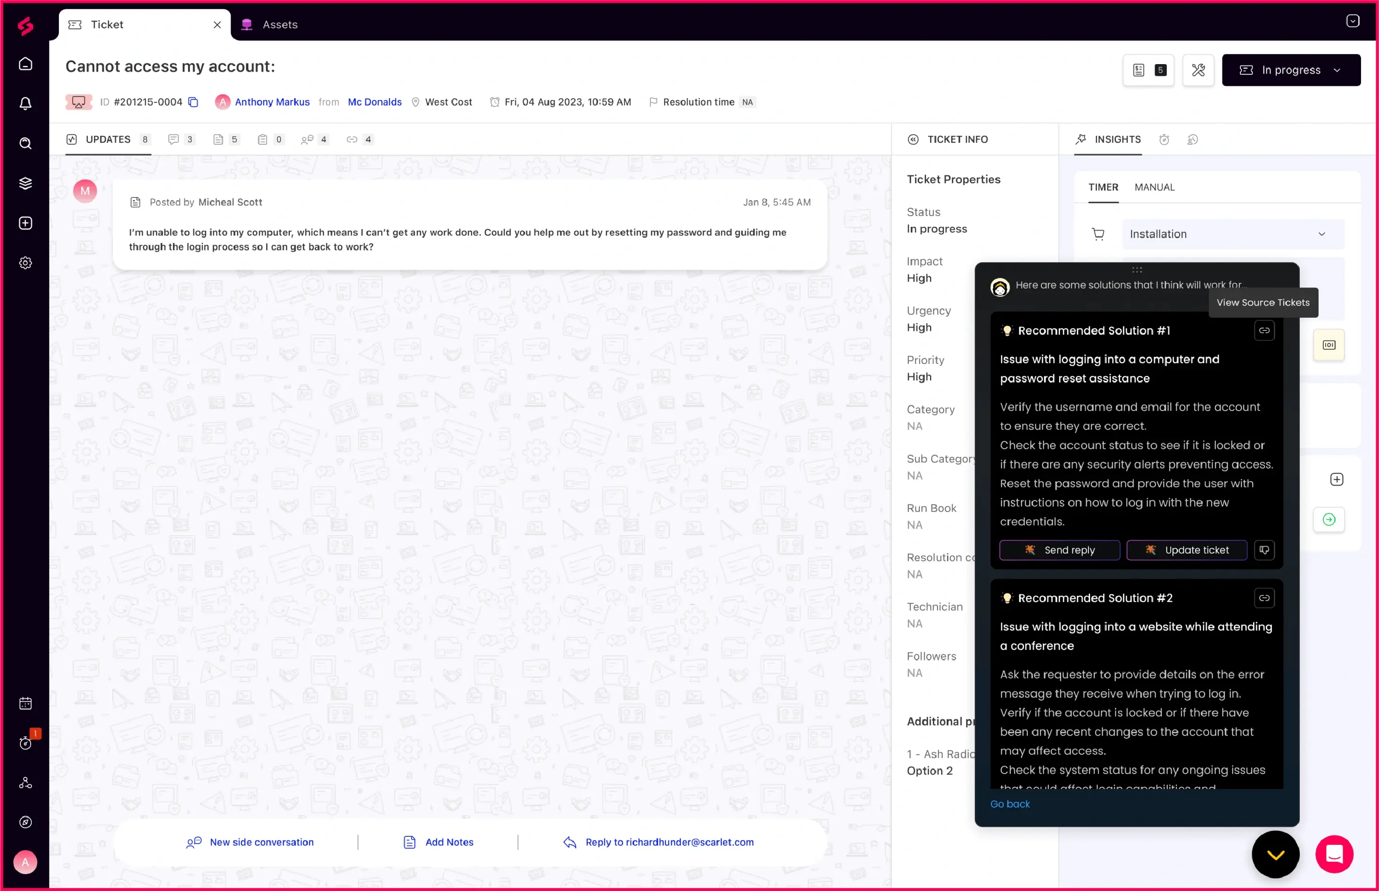Open the top-right corner chevron menu
The height and width of the screenshot is (891, 1379).
1353,21
